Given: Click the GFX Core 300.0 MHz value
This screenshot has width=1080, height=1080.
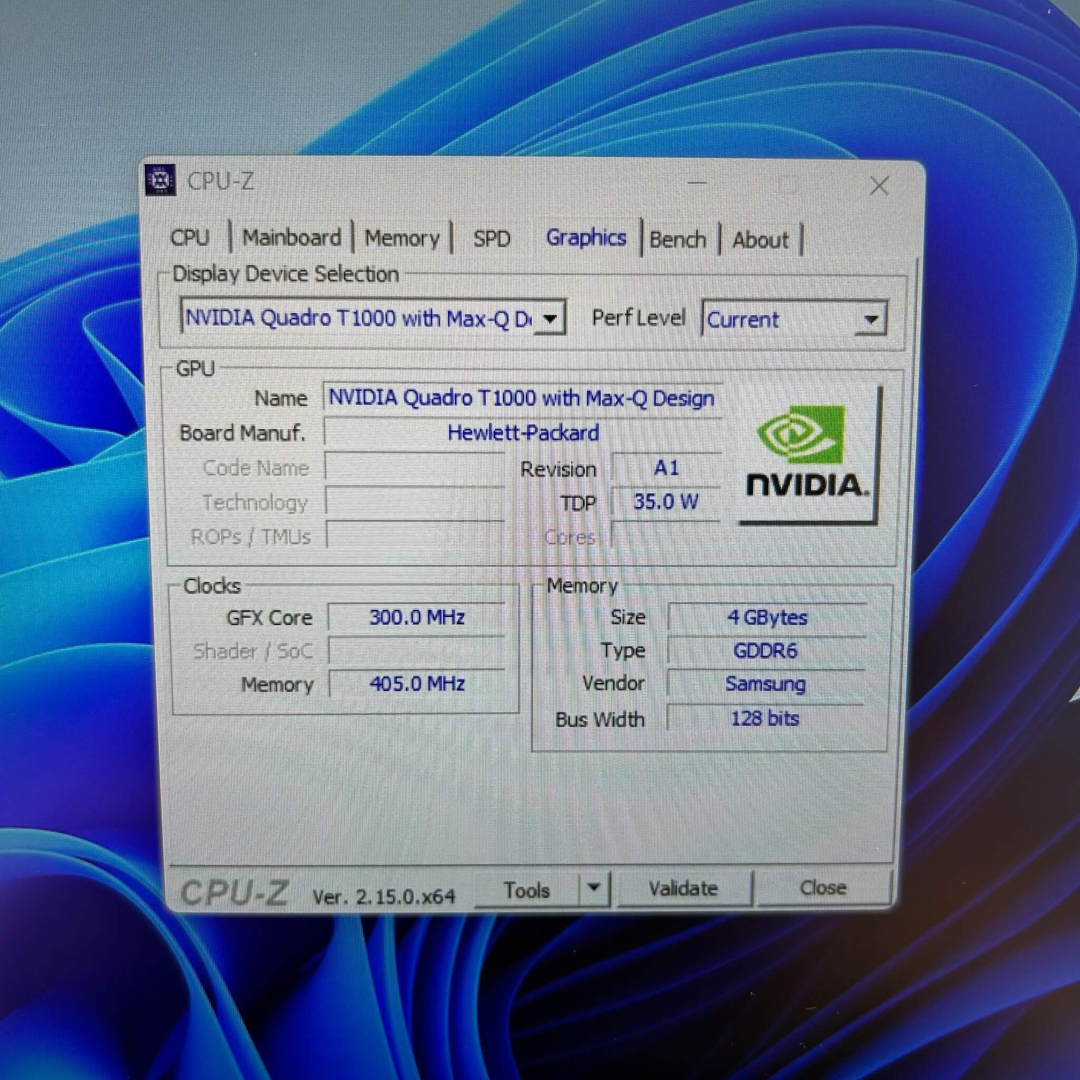Looking at the screenshot, I should pyautogui.click(x=417, y=617).
